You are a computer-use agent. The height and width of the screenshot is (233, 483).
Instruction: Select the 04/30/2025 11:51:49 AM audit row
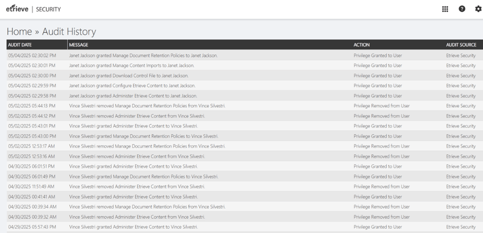[32, 187]
